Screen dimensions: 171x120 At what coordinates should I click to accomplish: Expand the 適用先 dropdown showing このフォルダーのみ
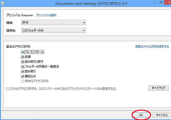coord(54,30)
